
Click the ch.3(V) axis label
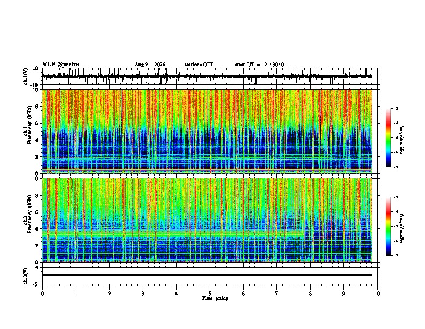26,276
